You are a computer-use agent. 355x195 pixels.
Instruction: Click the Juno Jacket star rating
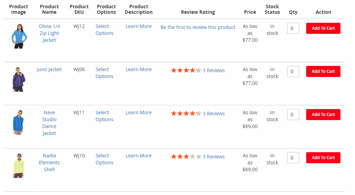186,70
